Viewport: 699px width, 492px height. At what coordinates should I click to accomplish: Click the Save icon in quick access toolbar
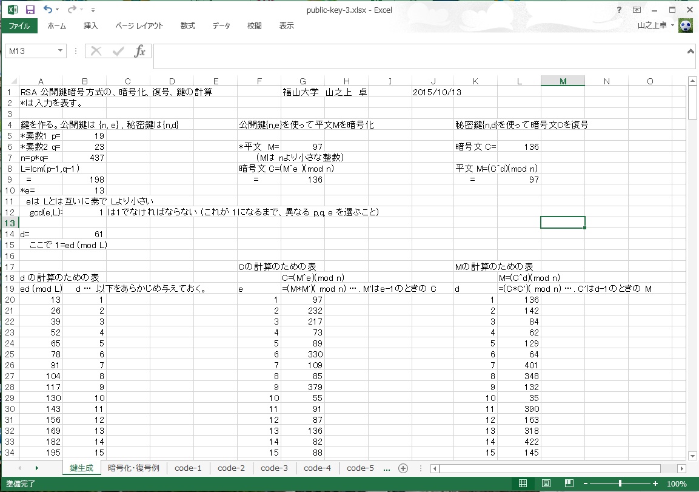point(30,10)
